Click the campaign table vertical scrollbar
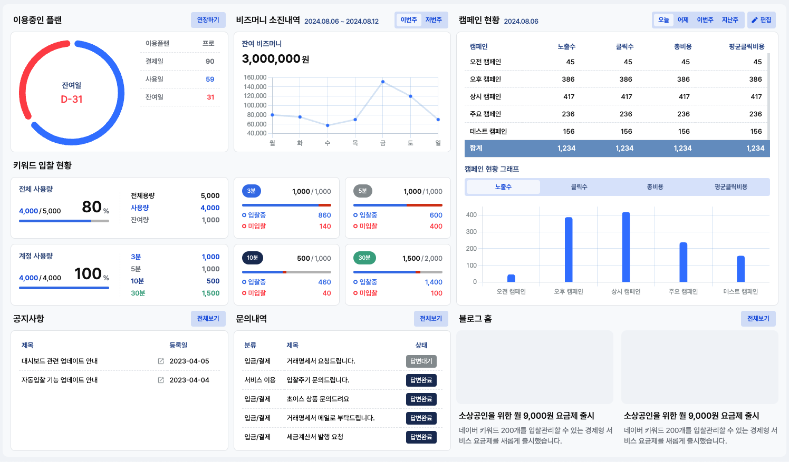This screenshot has height=462, width=789. click(x=768, y=95)
